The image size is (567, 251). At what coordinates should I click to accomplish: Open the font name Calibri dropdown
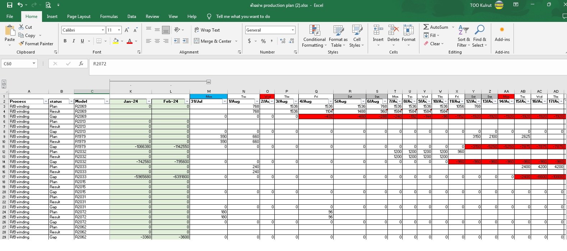[x=103, y=30]
